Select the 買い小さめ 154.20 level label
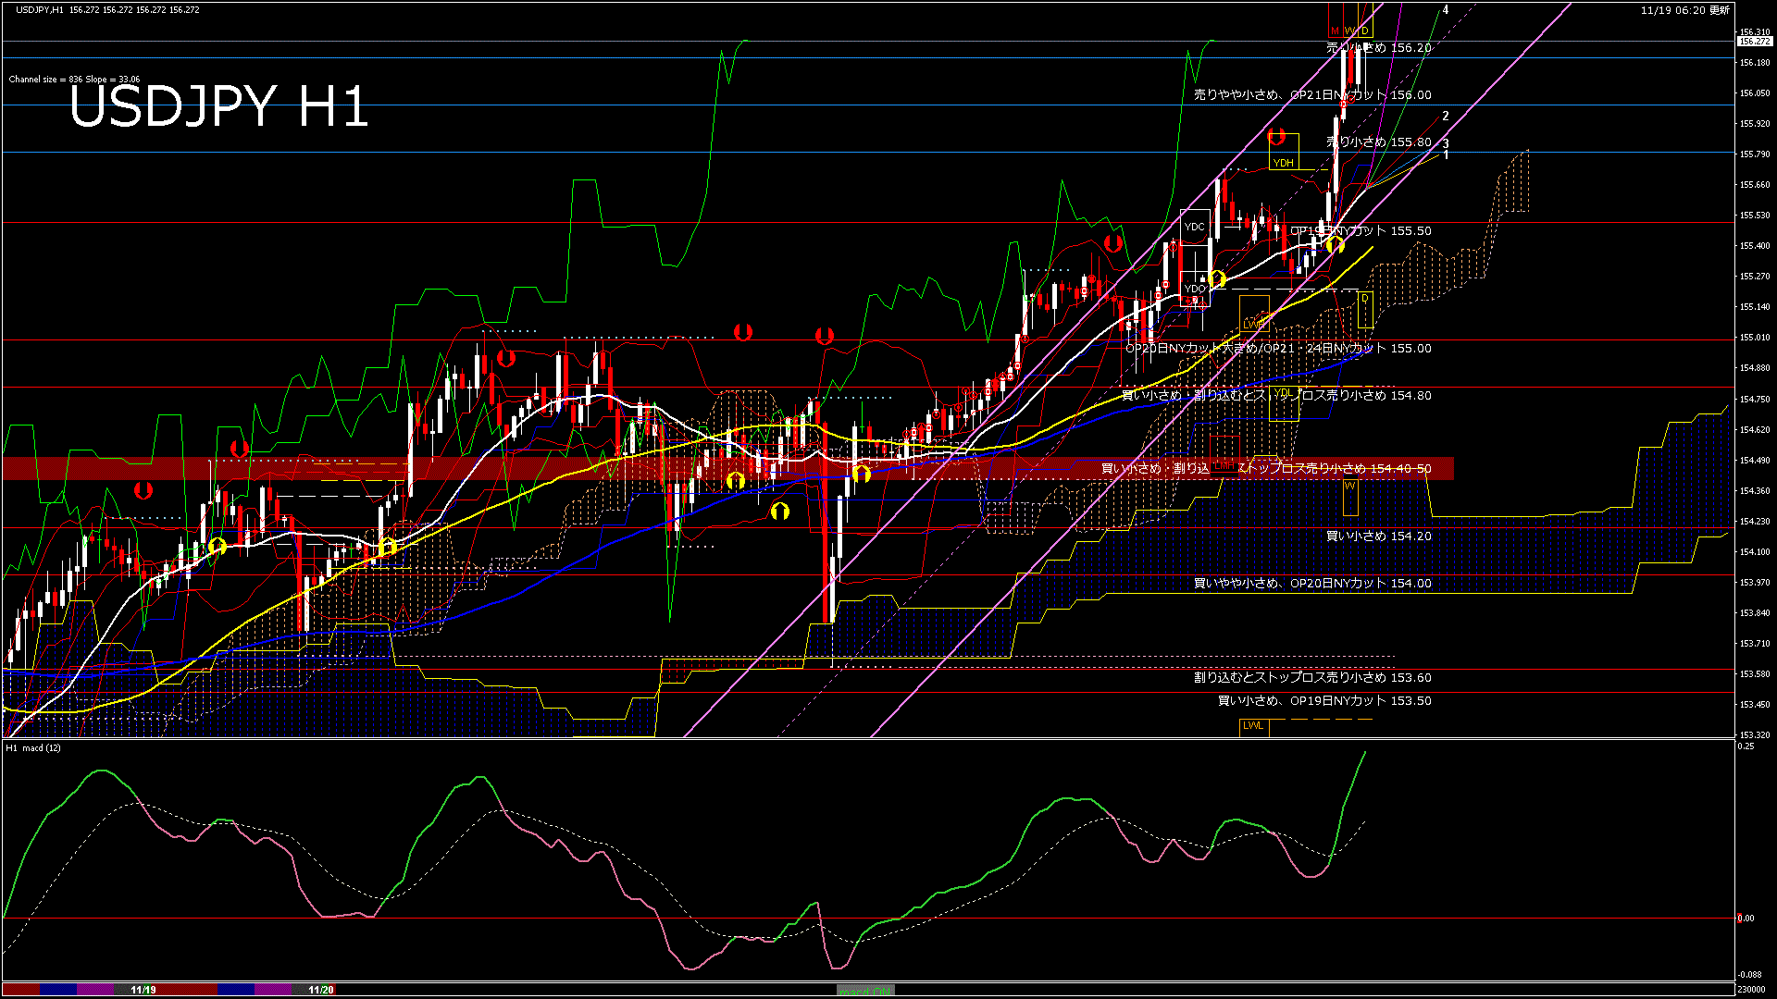 1379,536
